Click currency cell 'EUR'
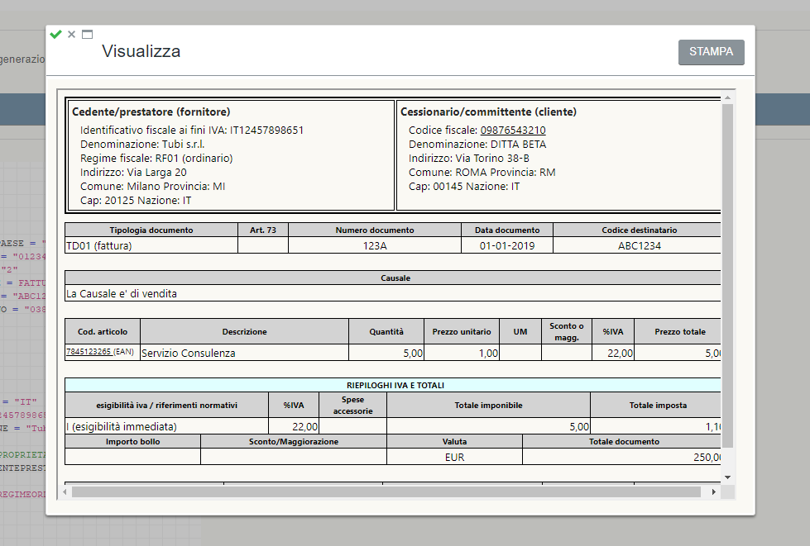This screenshot has height=546, width=810. [x=454, y=458]
